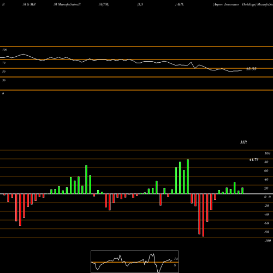The width and height of the screenshot is (273, 273).
Task: Click the -40 label on MR right axis
Action: pyautogui.click(x=266, y=215)
